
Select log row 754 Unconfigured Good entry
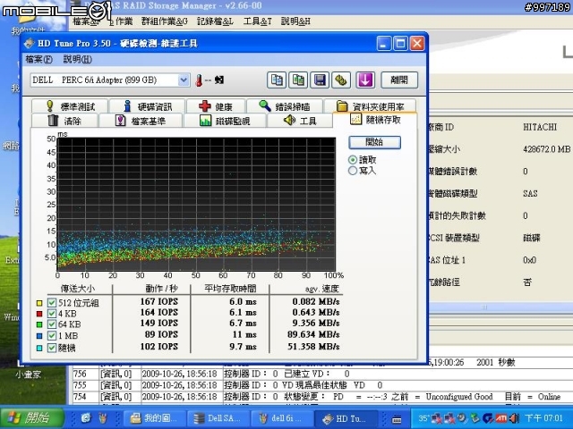[321, 397]
